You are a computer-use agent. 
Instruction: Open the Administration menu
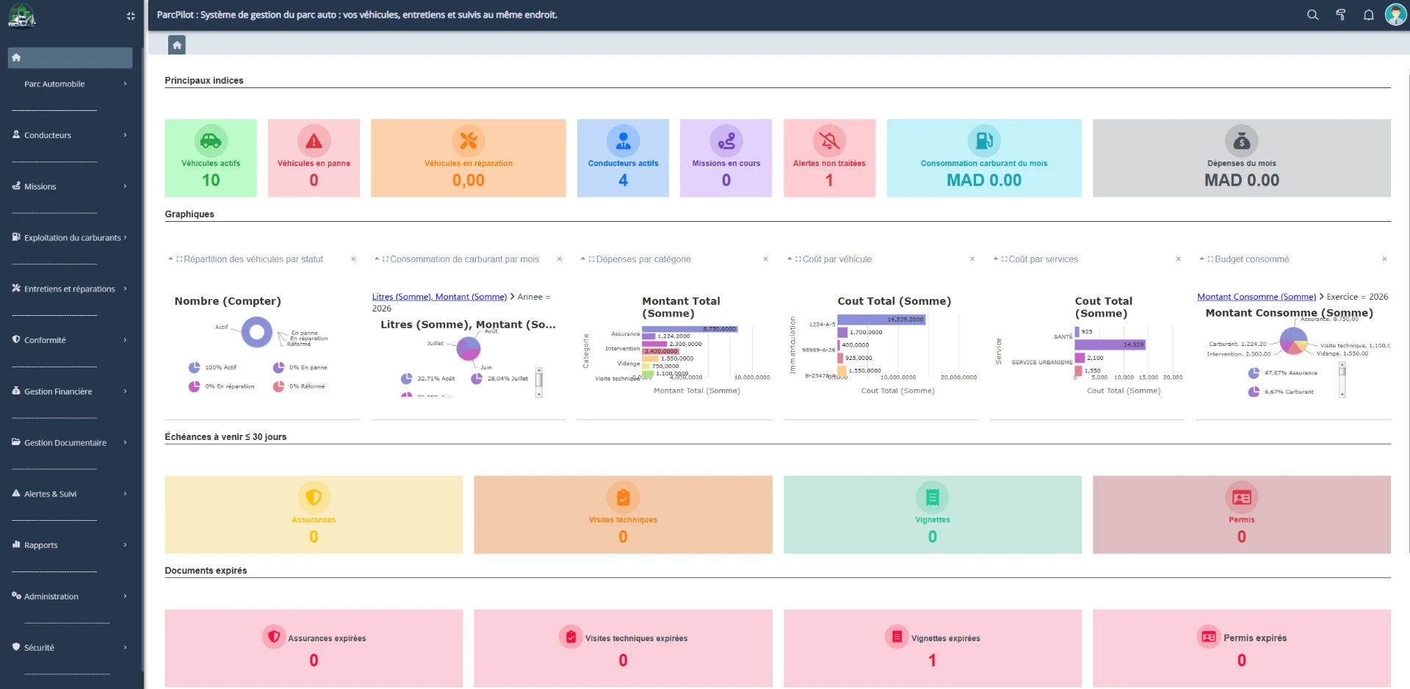tap(70, 596)
